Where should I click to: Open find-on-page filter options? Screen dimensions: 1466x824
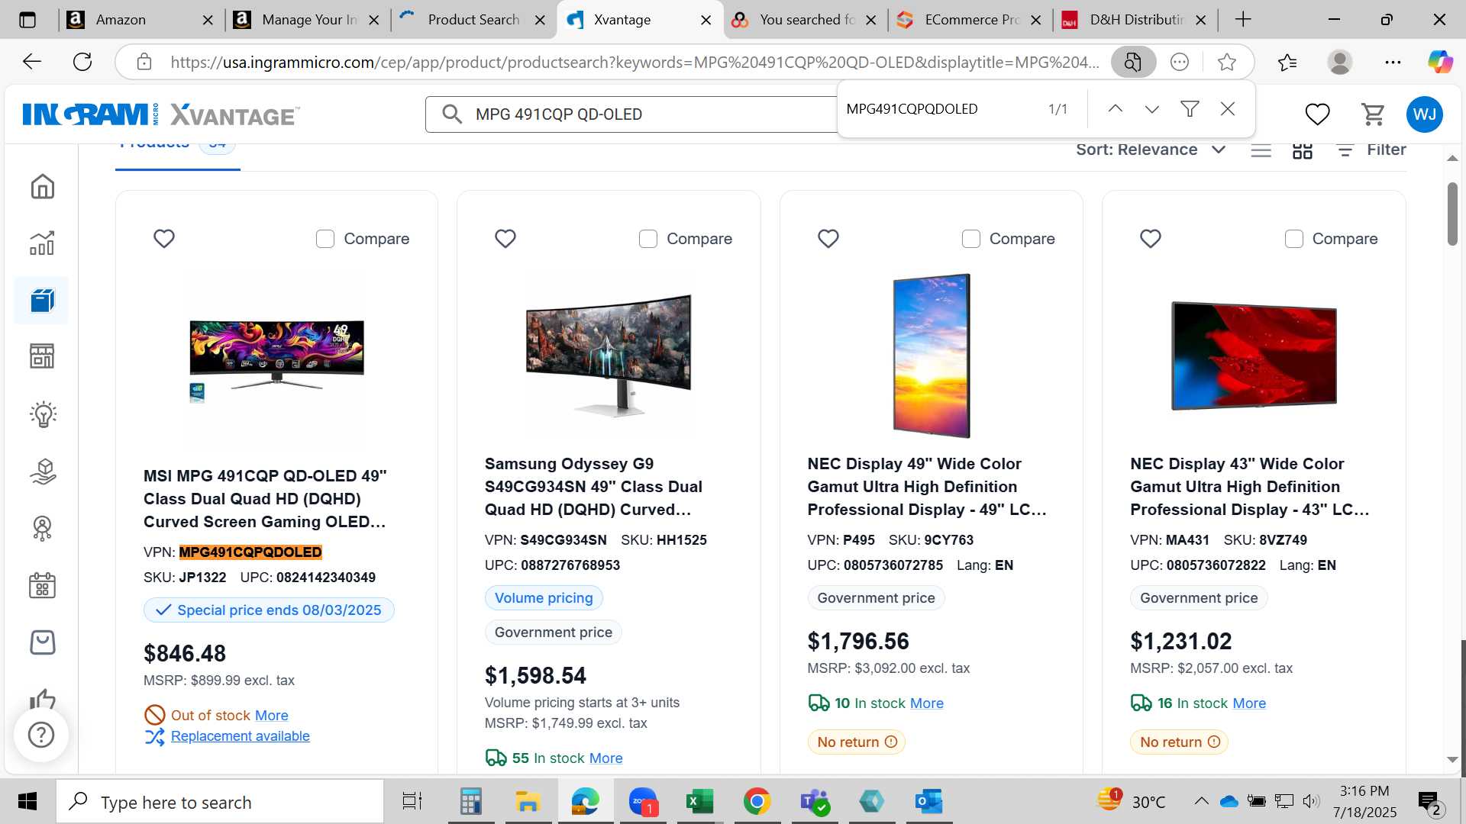point(1190,109)
